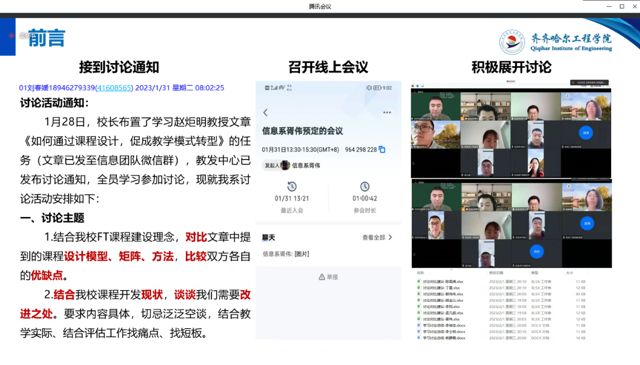Open the 41608565 hyperlink
Viewport: 640px width, 365px height.
pos(114,88)
